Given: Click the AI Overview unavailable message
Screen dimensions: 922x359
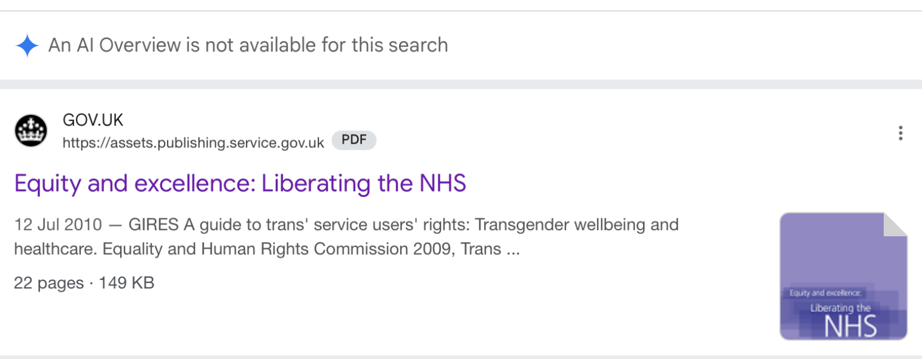Looking at the screenshot, I should [x=247, y=45].
